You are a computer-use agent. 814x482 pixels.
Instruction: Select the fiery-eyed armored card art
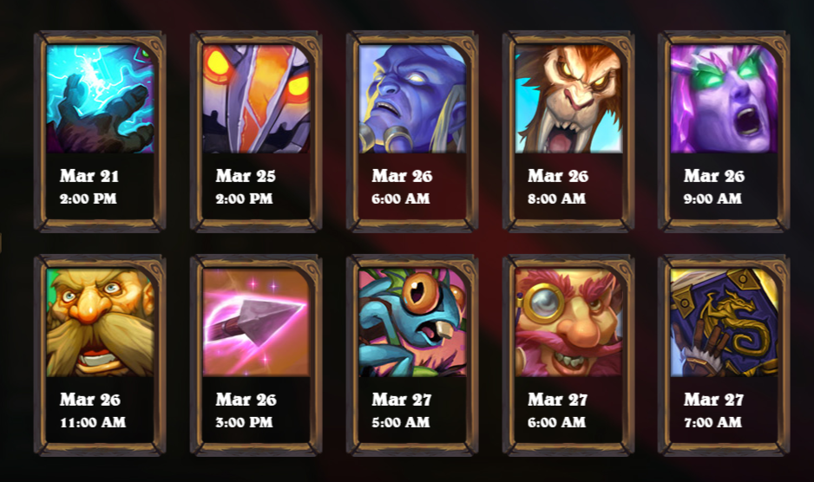tap(256, 99)
